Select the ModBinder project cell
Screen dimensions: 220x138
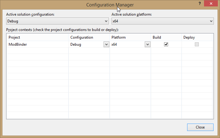pos(37,44)
